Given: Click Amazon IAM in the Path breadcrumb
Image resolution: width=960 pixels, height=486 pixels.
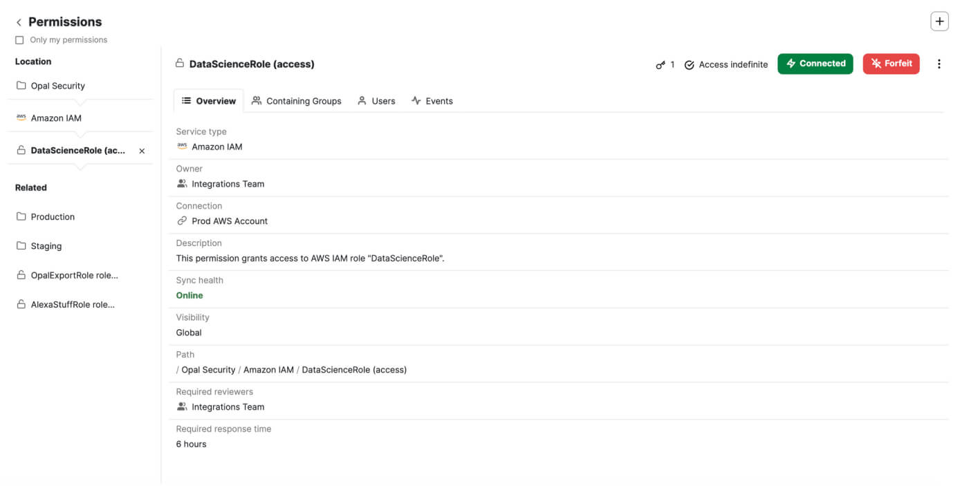Looking at the screenshot, I should 268,370.
